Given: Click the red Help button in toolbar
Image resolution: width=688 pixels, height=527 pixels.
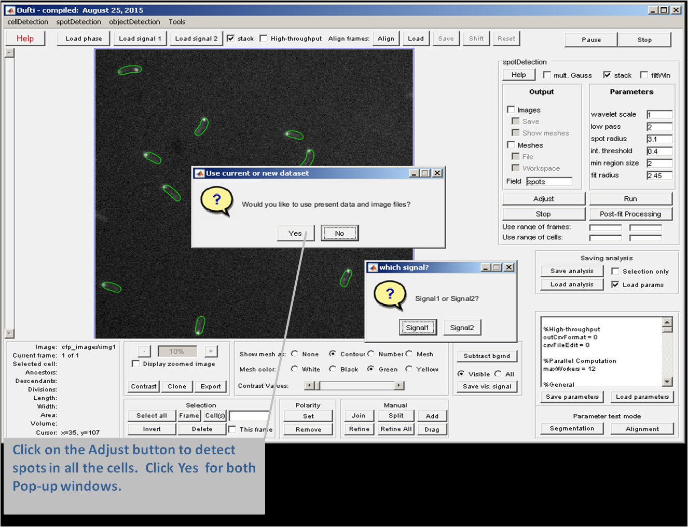Looking at the screenshot, I should point(25,38).
